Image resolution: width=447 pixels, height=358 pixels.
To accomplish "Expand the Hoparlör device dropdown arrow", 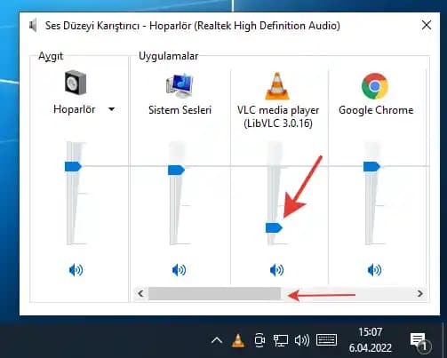I will point(111,109).
